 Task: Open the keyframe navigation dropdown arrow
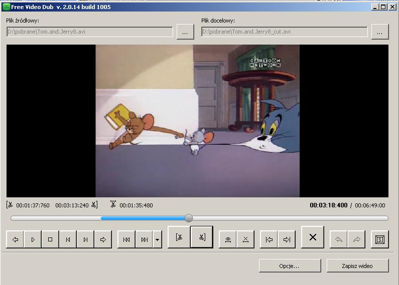tap(157, 239)
